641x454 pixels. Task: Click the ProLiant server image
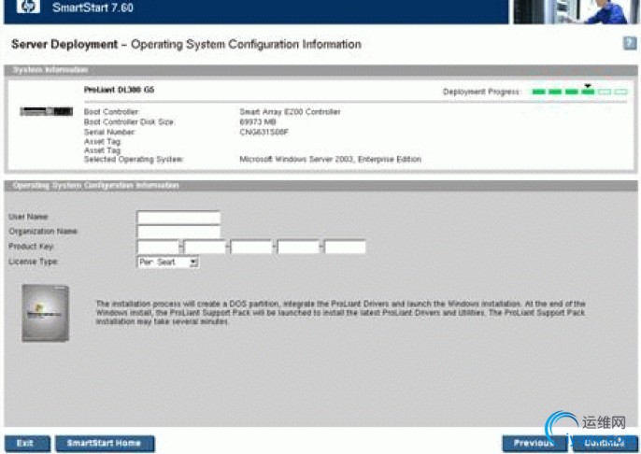click(46, 111)
